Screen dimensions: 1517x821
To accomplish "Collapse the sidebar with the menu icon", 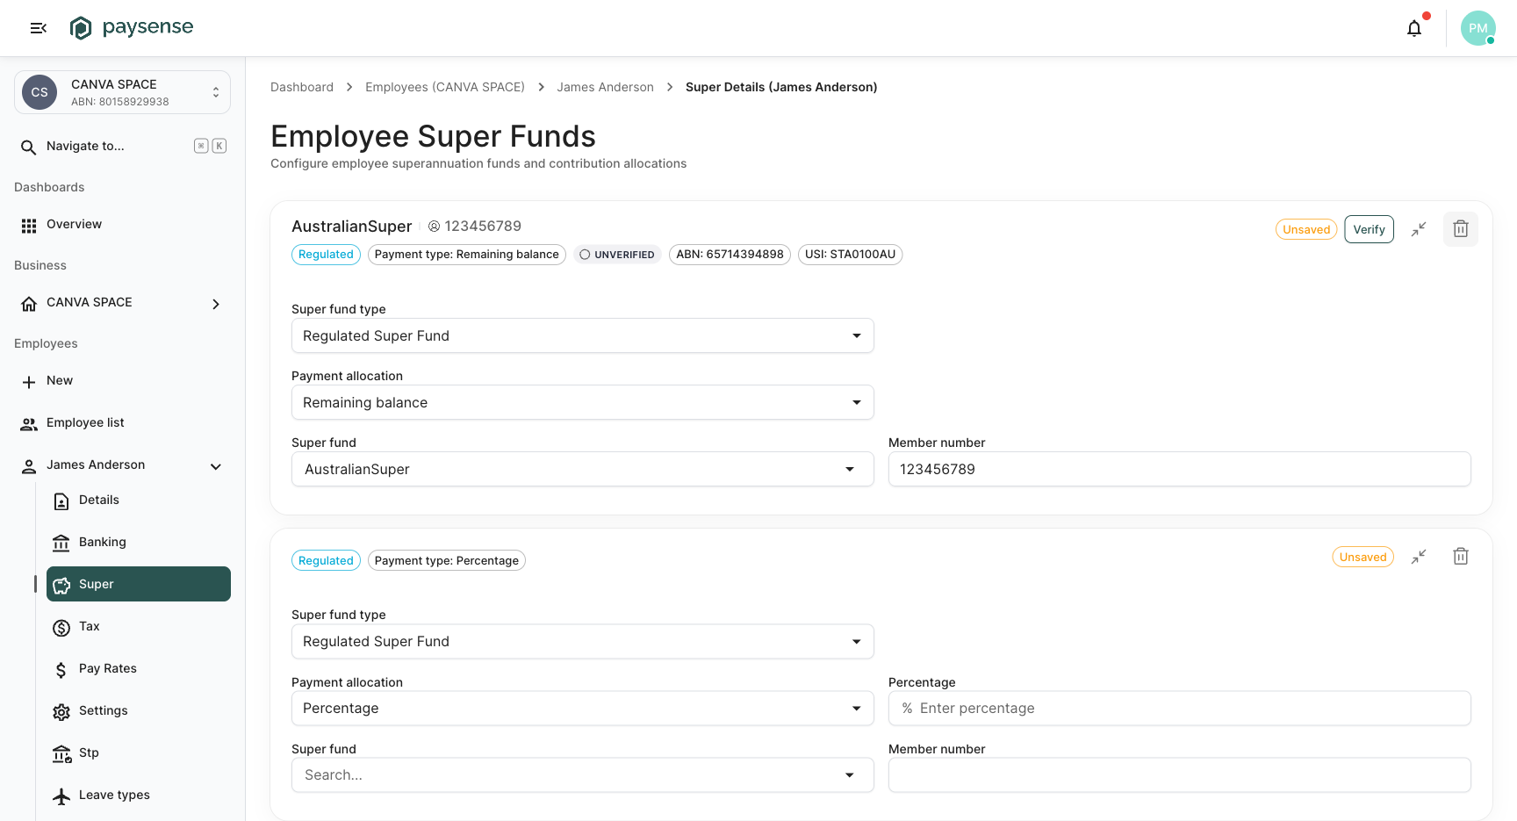I will click(x=38, y=28).
